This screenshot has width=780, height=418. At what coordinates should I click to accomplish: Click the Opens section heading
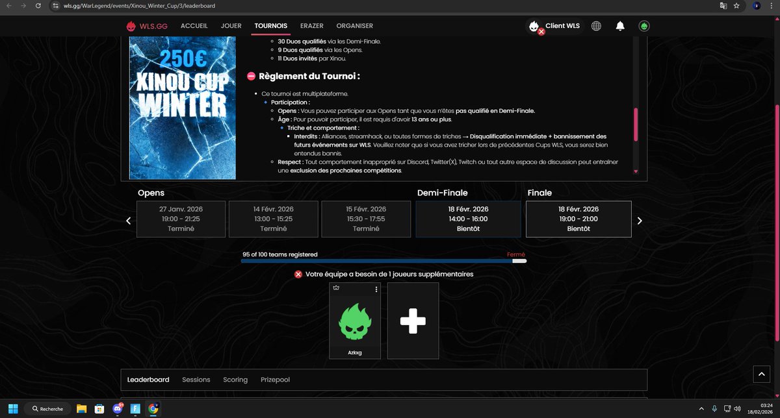151,193
